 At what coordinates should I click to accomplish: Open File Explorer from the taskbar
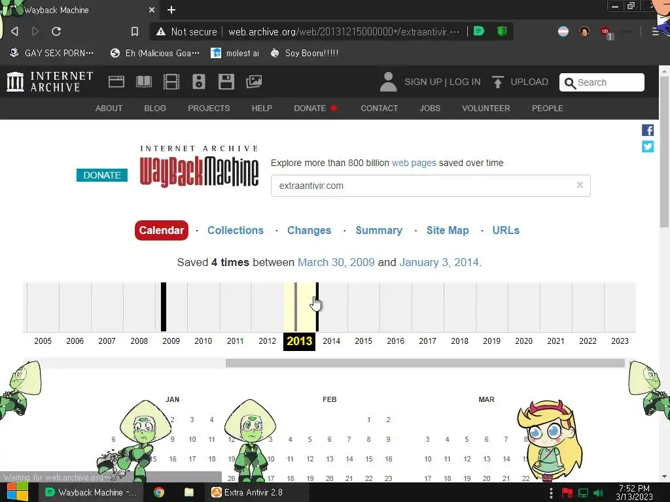click(x=189, y=492)
